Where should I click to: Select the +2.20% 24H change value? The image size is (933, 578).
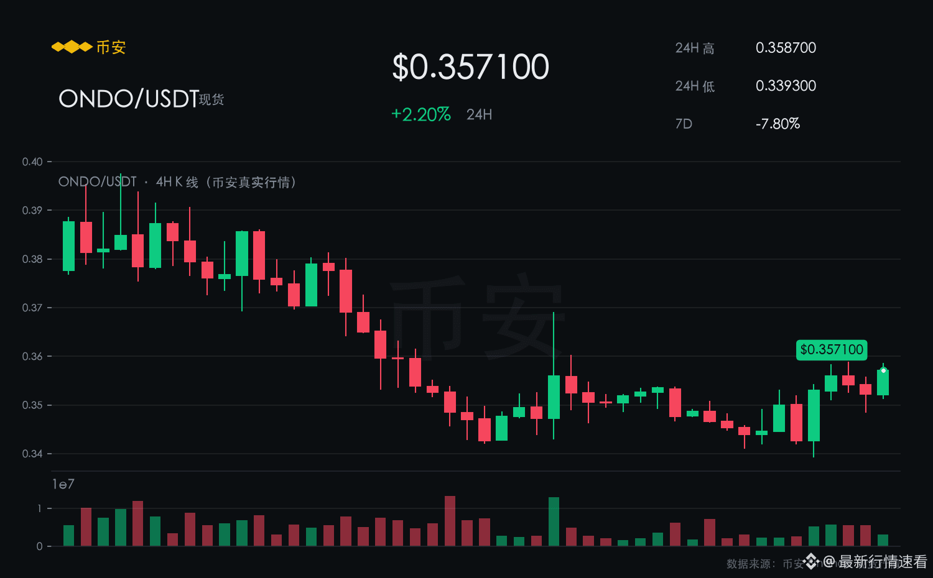click(420, 114)
